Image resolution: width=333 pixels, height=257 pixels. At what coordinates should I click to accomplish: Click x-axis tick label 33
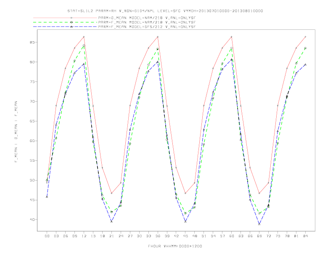coord(148,236)
